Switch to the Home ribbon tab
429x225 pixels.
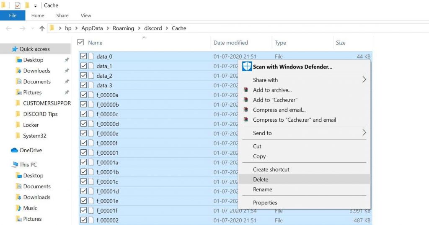click(38, 15)
